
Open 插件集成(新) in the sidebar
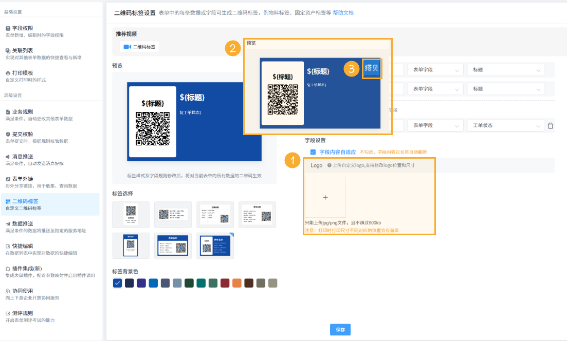pyautogui.click(x=50, y=272)
